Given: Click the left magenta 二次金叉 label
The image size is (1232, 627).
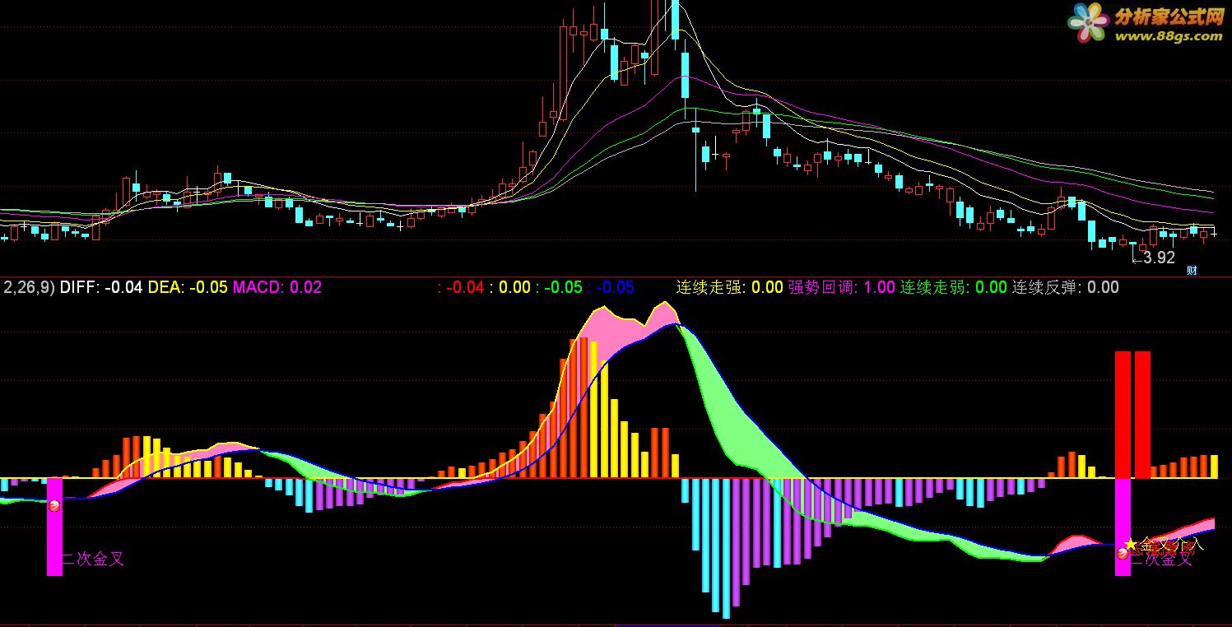Looking at the screenshot, I should coord(93,560).
